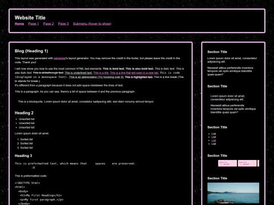Click the underlined List link in sidebar
Viewport: 274px width, 205px height.
pyautogui.click(x=214, y=141)
